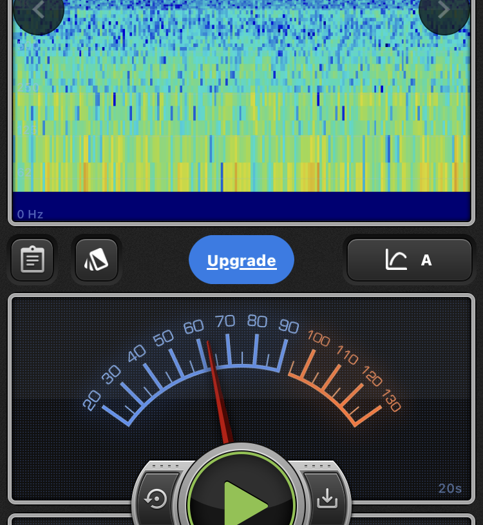Tap the download save icon
Viewport: 483px width, 525px height.
coord(327,498)
